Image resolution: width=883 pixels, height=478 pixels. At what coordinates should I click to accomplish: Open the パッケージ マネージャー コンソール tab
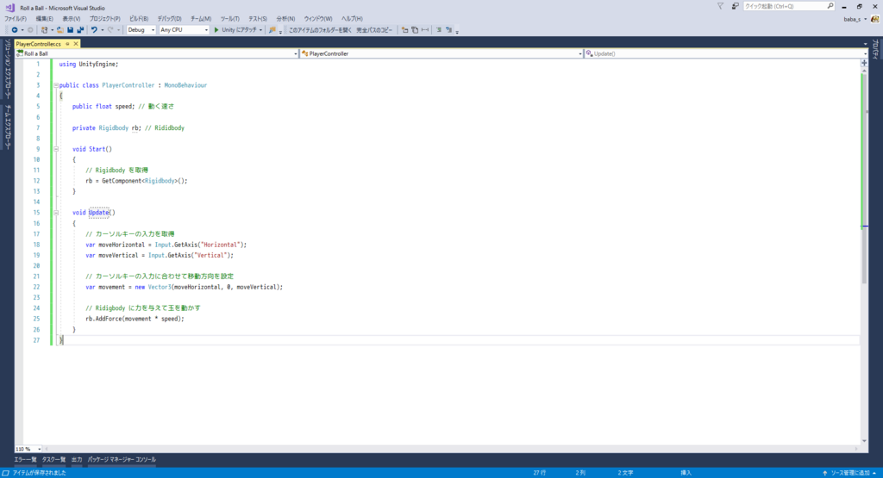pos(122,459)
